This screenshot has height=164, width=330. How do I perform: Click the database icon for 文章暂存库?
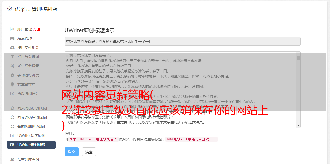12,84
